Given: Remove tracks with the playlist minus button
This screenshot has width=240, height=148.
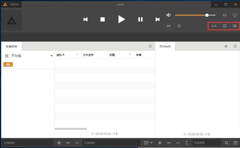Looking at the screenshot, I should 169,143.
